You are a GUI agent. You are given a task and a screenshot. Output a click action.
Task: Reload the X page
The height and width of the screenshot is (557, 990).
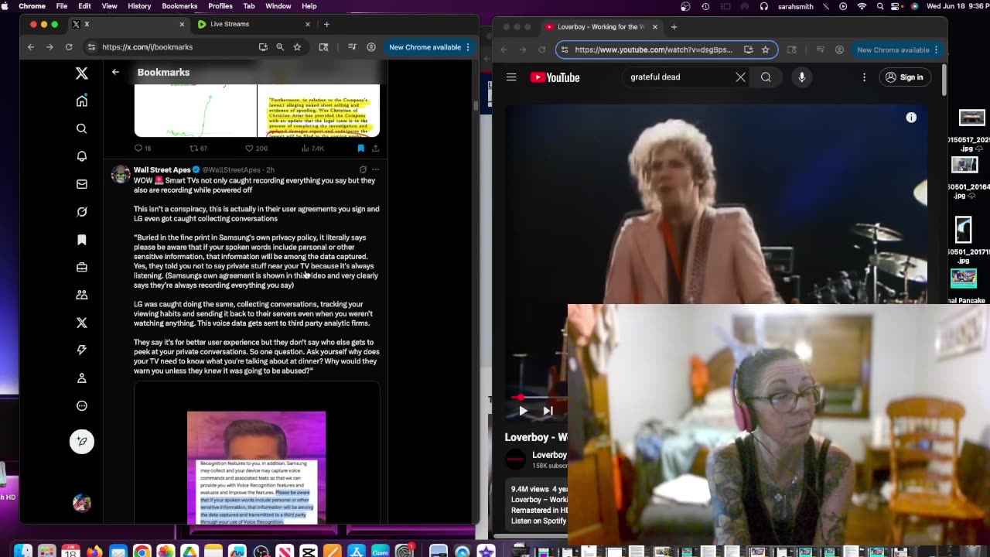pyautogui.click(x=69, y=47)
